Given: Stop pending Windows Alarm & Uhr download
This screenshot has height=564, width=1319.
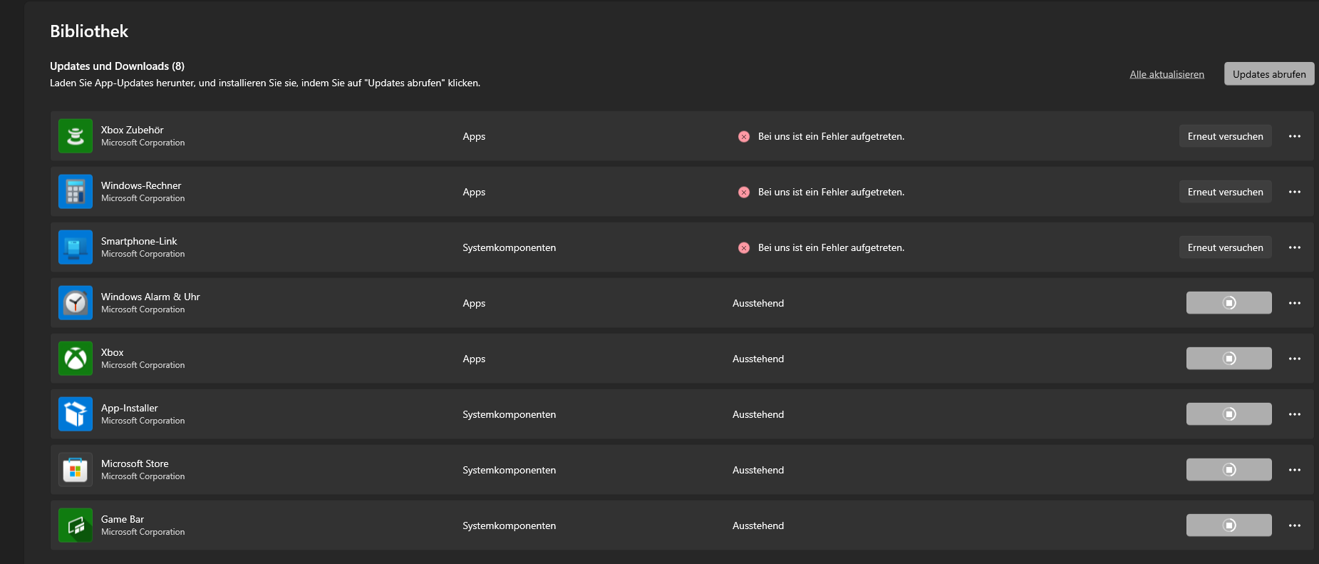Looking at the screenshot, I should click(1229, 303).
